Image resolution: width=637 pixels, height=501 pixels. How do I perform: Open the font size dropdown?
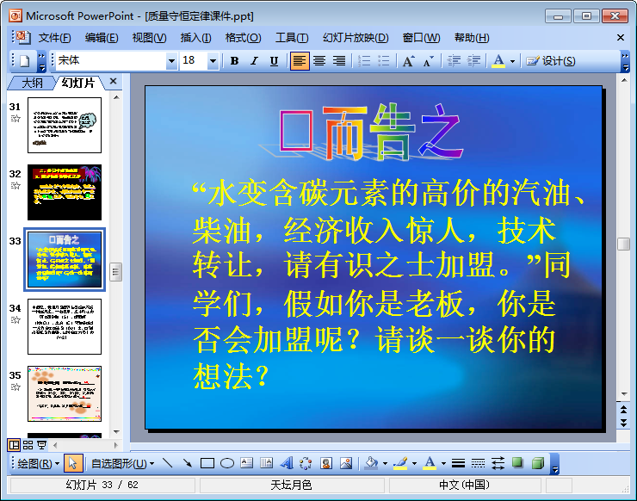click(213, 61)
